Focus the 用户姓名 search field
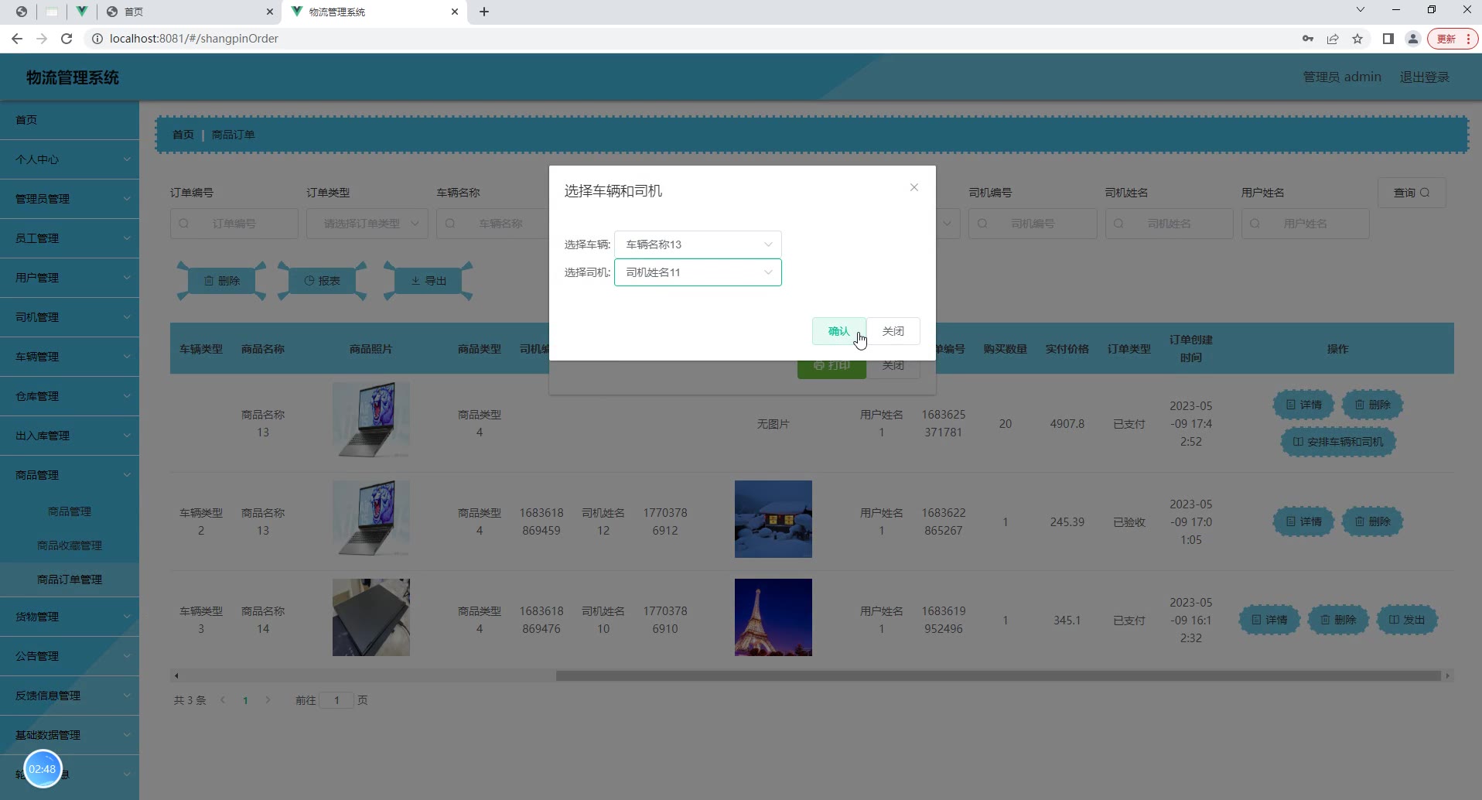1482x800 pixels. pyautogui.click(x=1305, y=224)
